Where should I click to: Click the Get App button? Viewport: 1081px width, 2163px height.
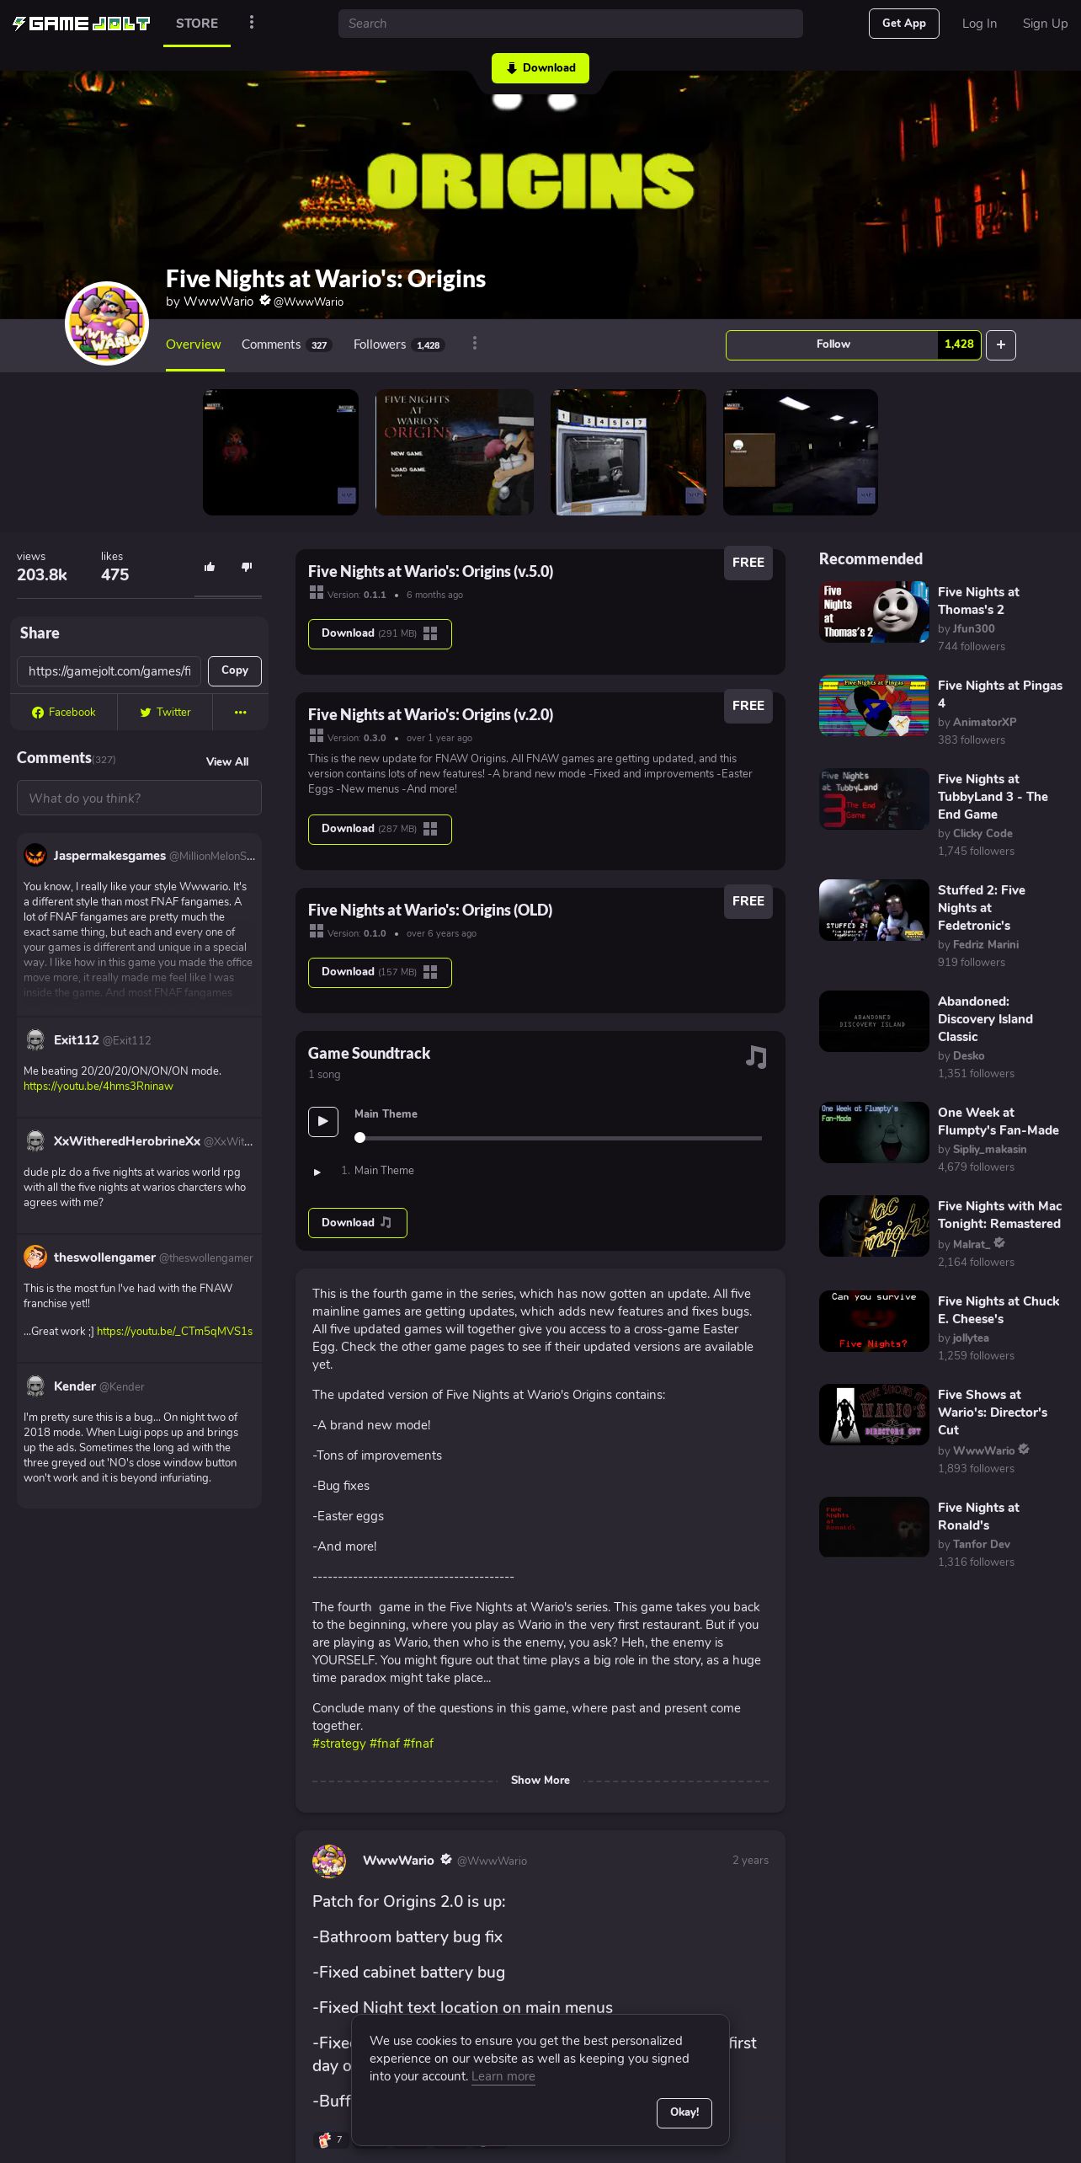coord(903,24)
